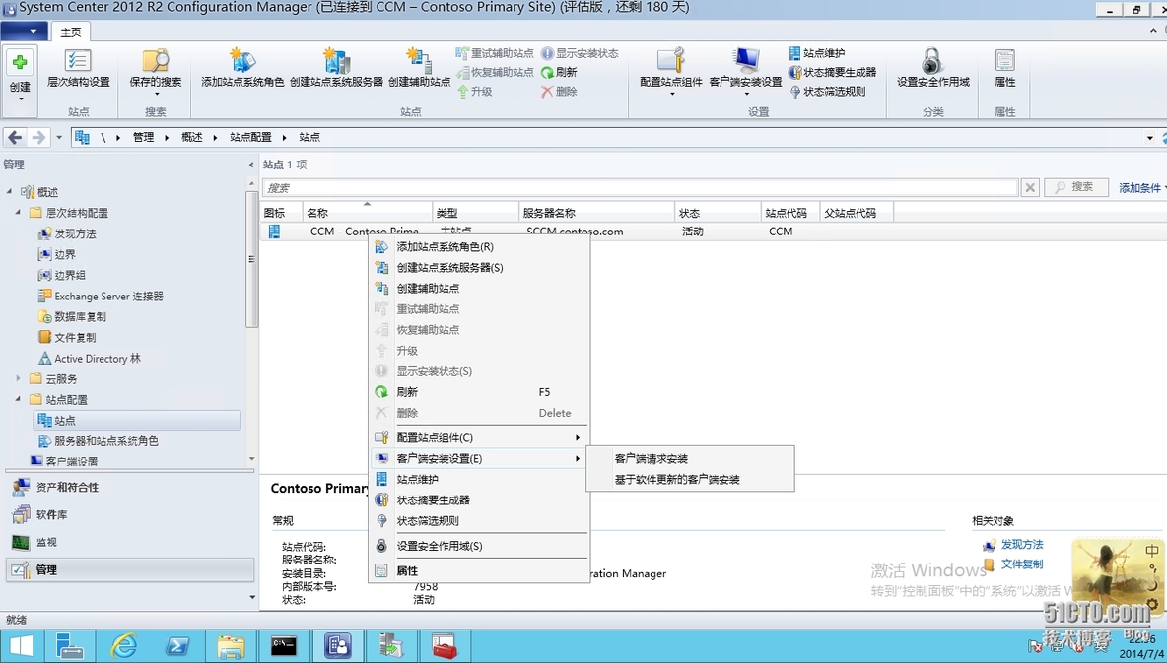The height and width of the screenshot is (663, 1167).
Task: Open the application menu dropdown
Action: tap(24, 32)
